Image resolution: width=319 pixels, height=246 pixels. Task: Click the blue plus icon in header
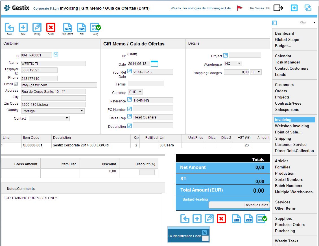pyautogui.click(x=294, y=8)
